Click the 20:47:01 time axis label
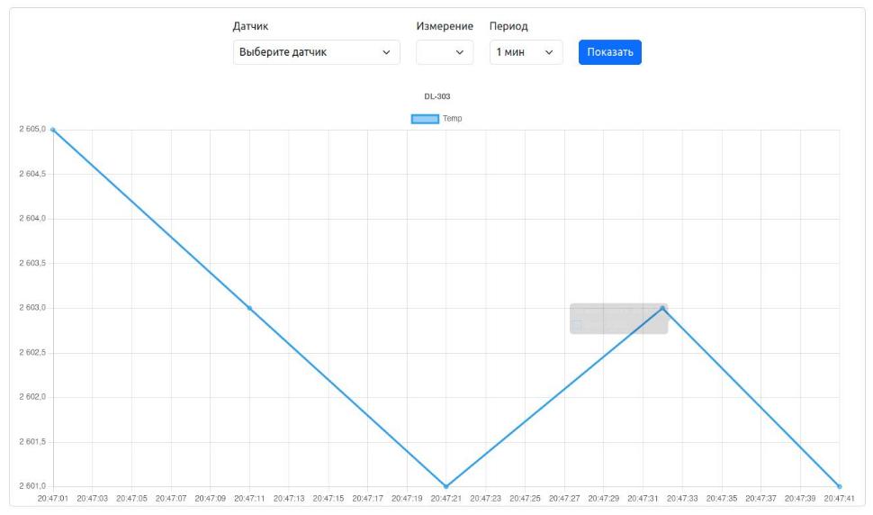This screenshot has width=873, height=515. tap(53, 497)
